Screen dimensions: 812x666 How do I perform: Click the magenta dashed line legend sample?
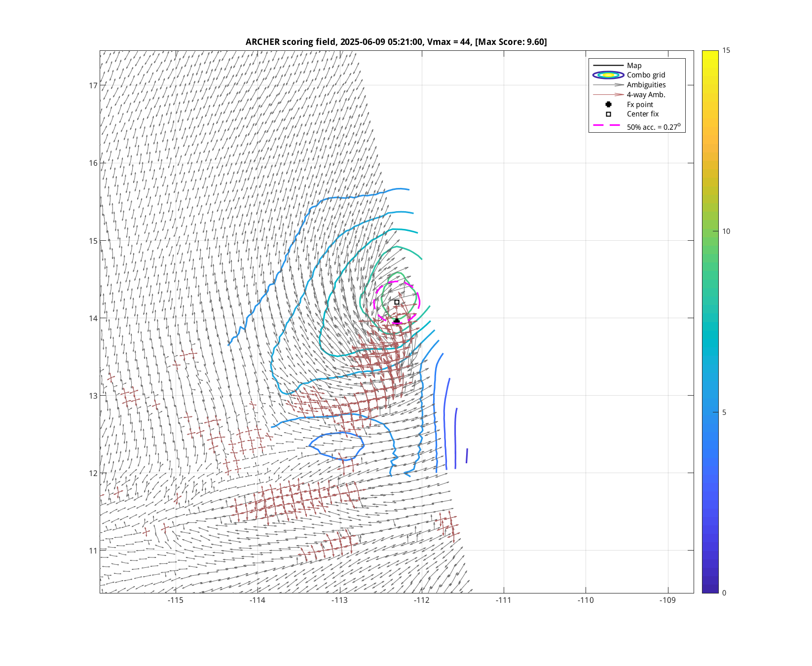[x=607, y=126]
